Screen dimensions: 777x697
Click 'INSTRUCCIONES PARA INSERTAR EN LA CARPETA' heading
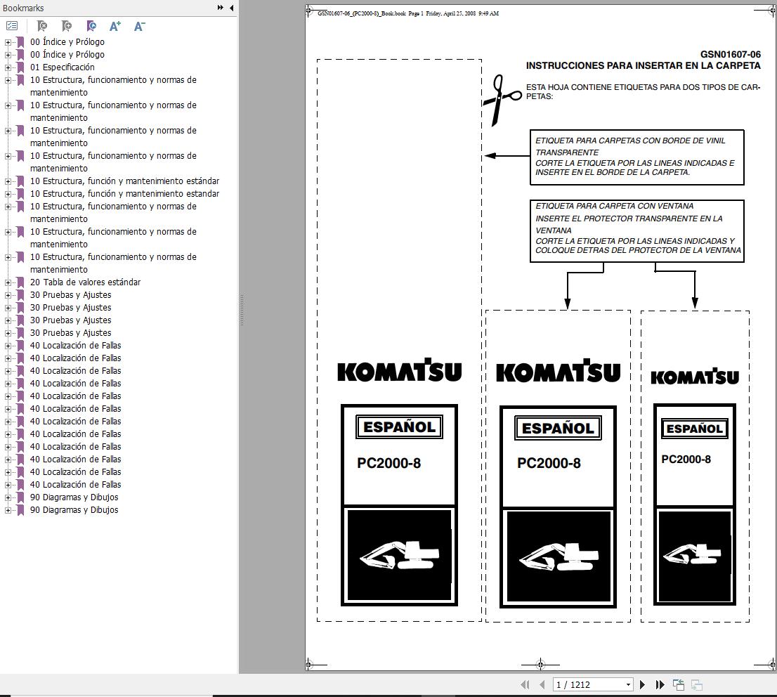(644, 65)
